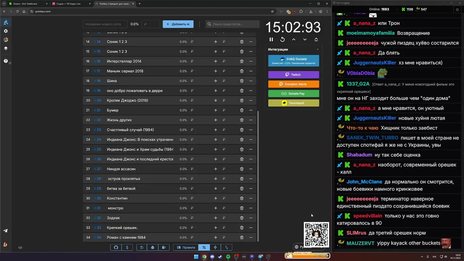Open Windows Start menu

point(196,257)
